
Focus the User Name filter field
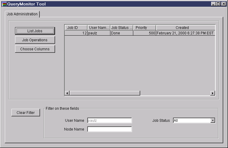[x=109, y=121]
